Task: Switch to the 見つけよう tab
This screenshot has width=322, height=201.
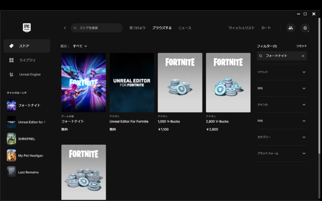Action: pyautogui.click(x=137, y=28)
